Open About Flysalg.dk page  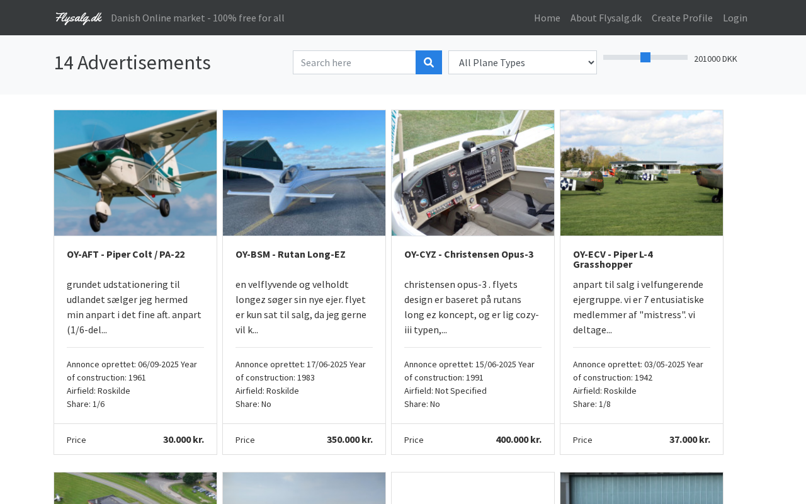(606, 18)
